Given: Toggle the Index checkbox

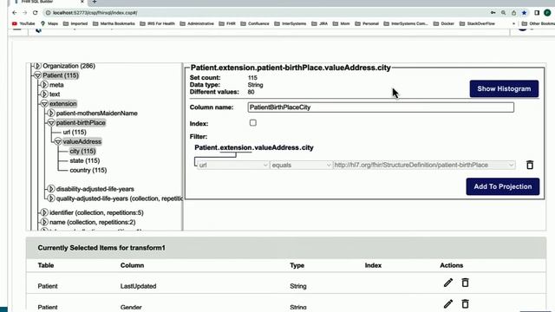Looking at the screenshot, I should point(252,123).
